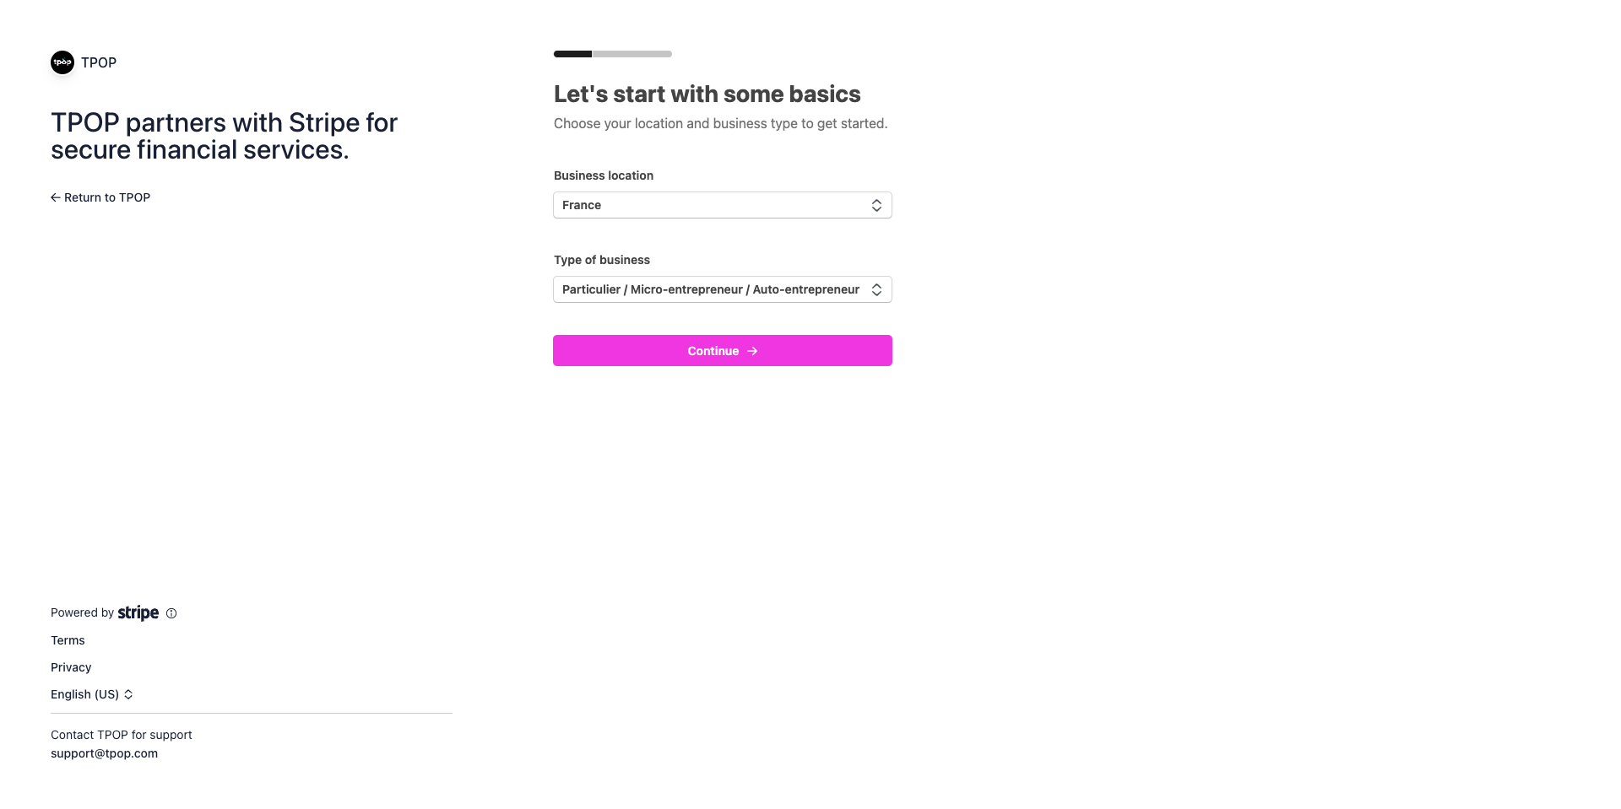Click the support@tpop.com email link

(x=104, y=753)
